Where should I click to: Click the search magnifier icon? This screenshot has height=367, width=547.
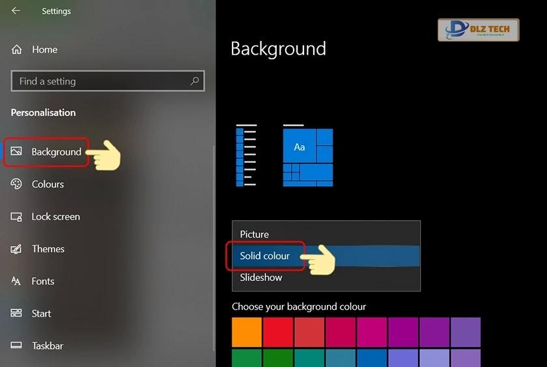tap(194, 81)
